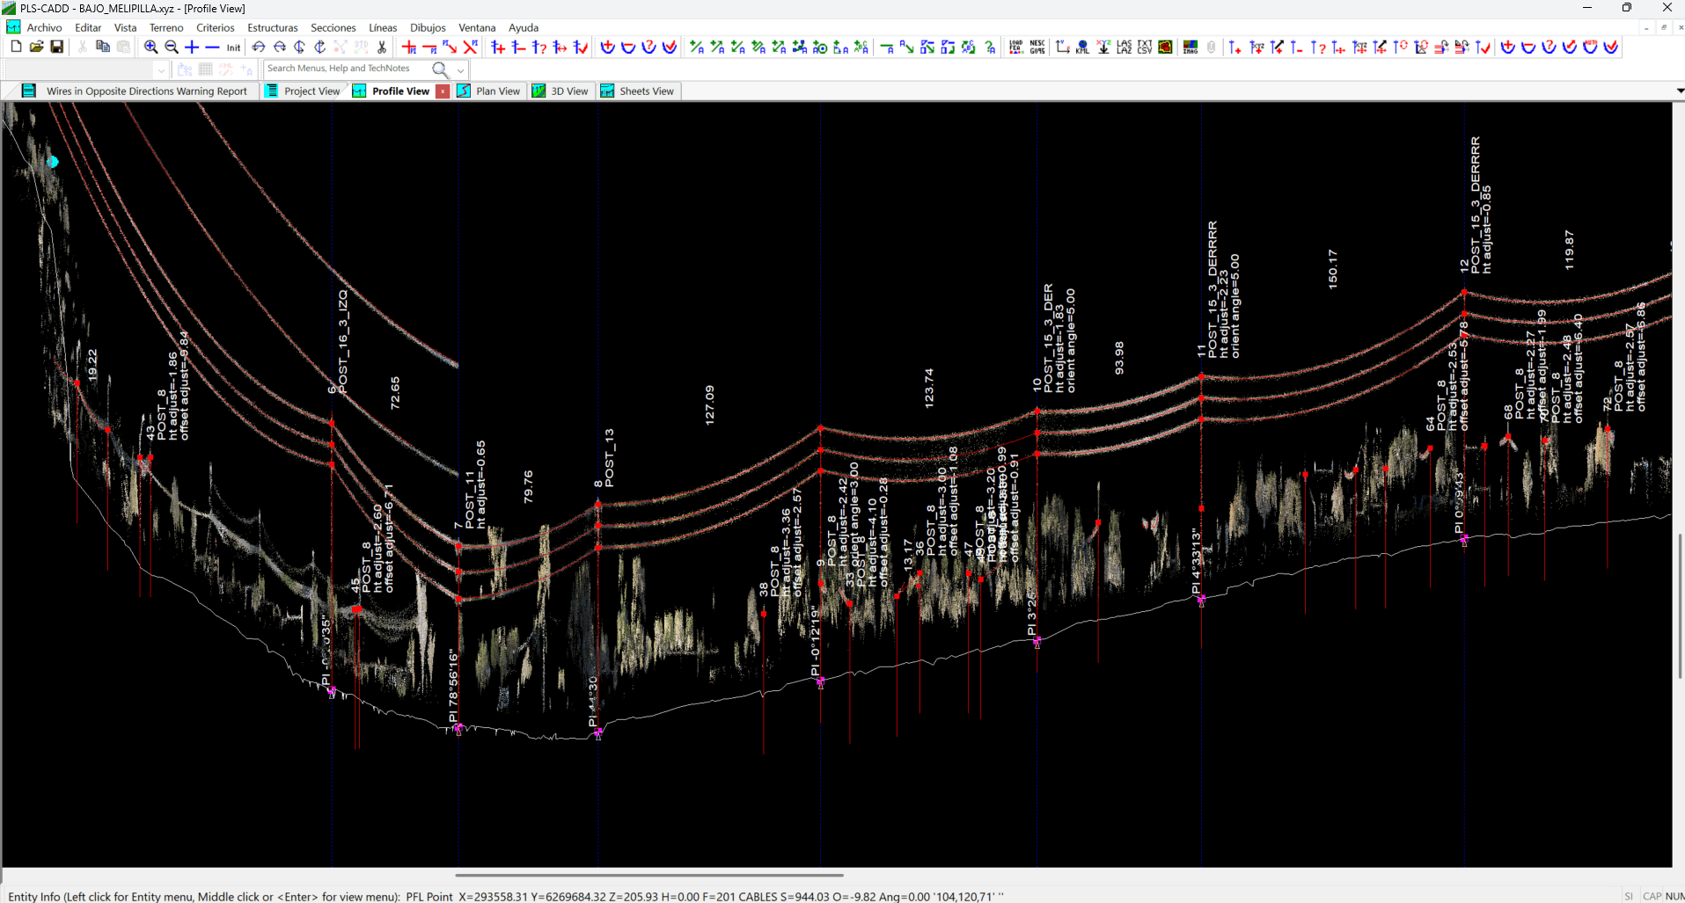Click the scissors clip tool icon
This screenshot has height=903, width=1685.
click(382, 47)
